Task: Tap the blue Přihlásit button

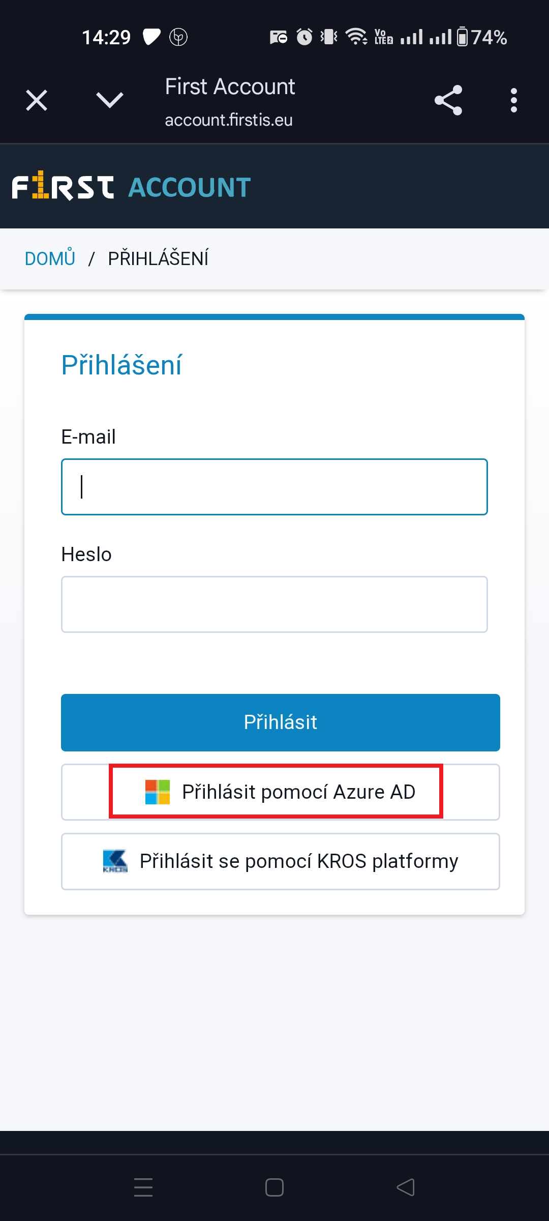Action: click(281, 722)
